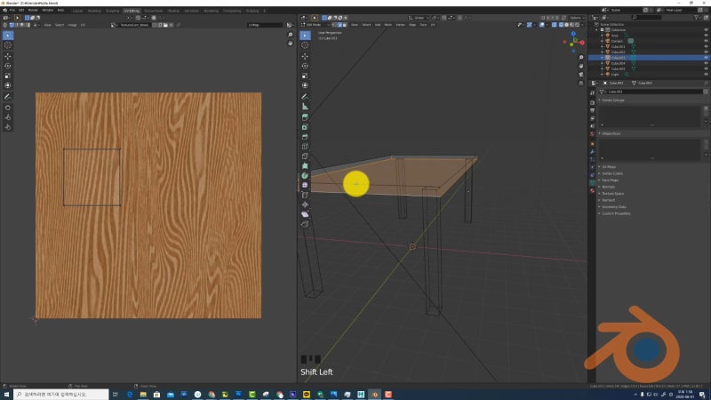Select the Cursor tool in UV editor toolbar
Viewport: 711px width, 400px height.
pos(8,45)
